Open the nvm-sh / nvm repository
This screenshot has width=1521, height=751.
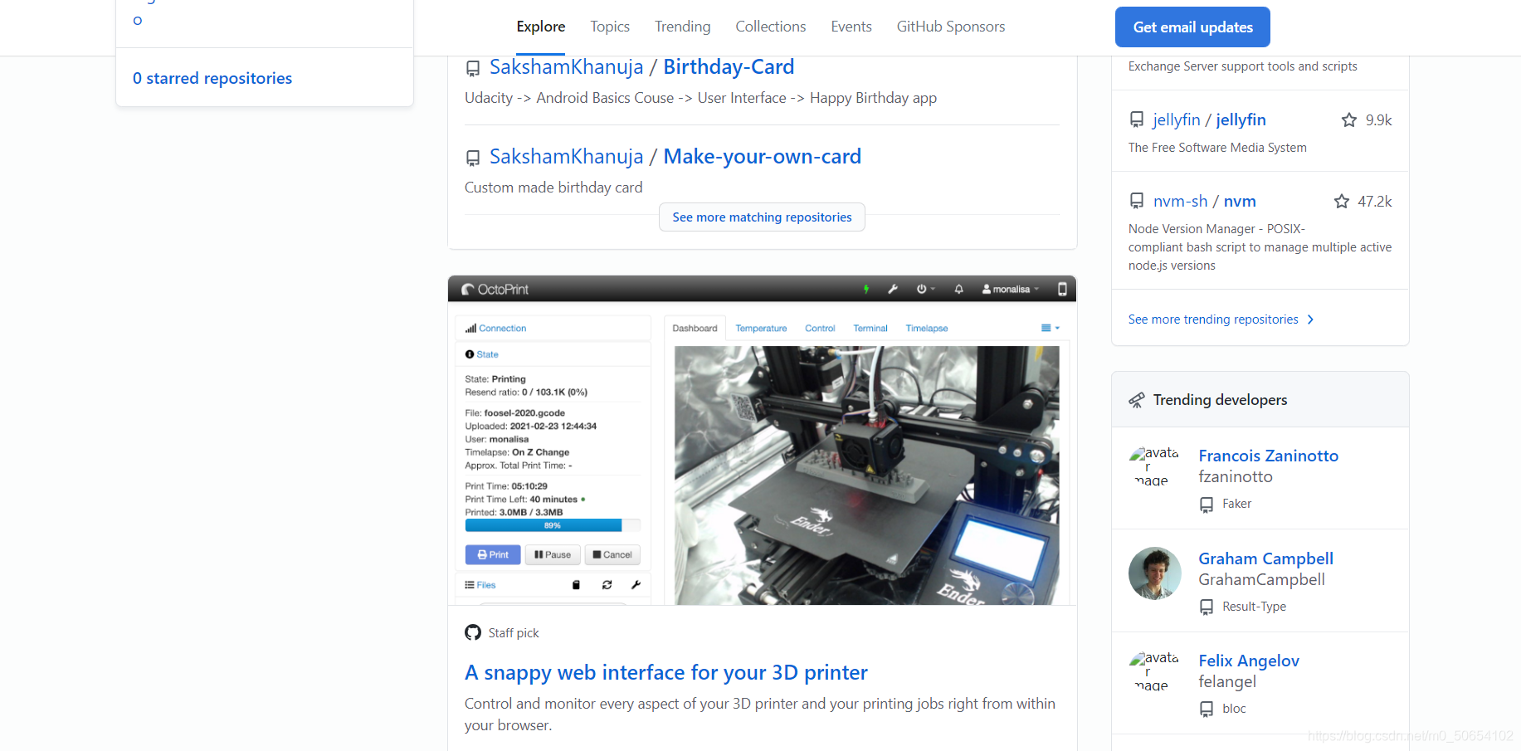coord(1204,201)
